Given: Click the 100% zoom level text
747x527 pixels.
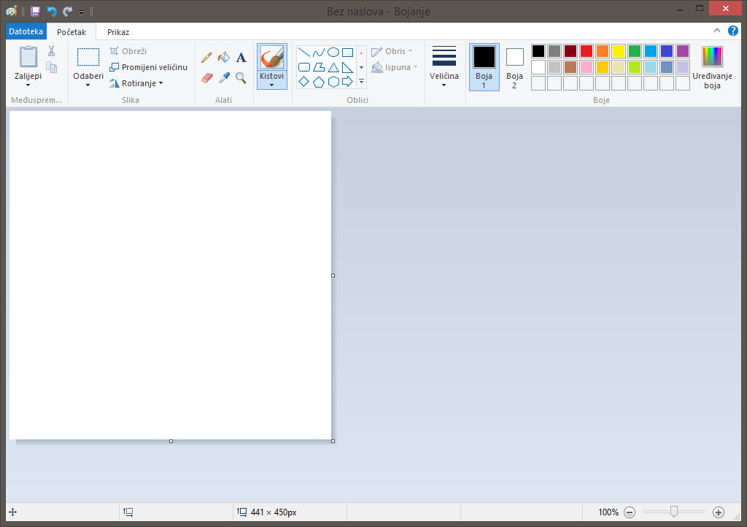Looking at the screenshot, I should tap(608, 512).
